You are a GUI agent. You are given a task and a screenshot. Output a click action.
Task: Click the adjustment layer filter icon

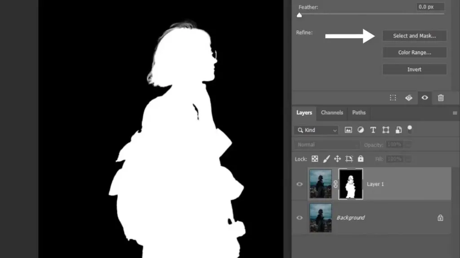361,129
